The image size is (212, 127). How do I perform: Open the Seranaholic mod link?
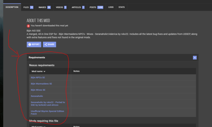coord(37,96)
